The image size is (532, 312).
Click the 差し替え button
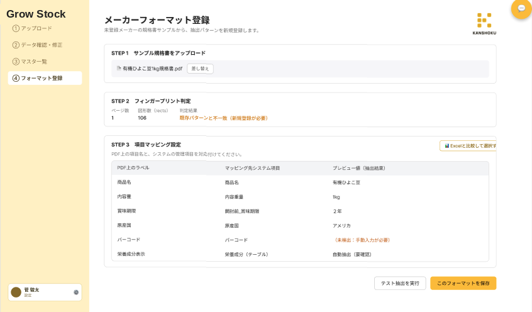(x=200, y=69)
